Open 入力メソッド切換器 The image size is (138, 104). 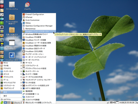click(39, 100)
